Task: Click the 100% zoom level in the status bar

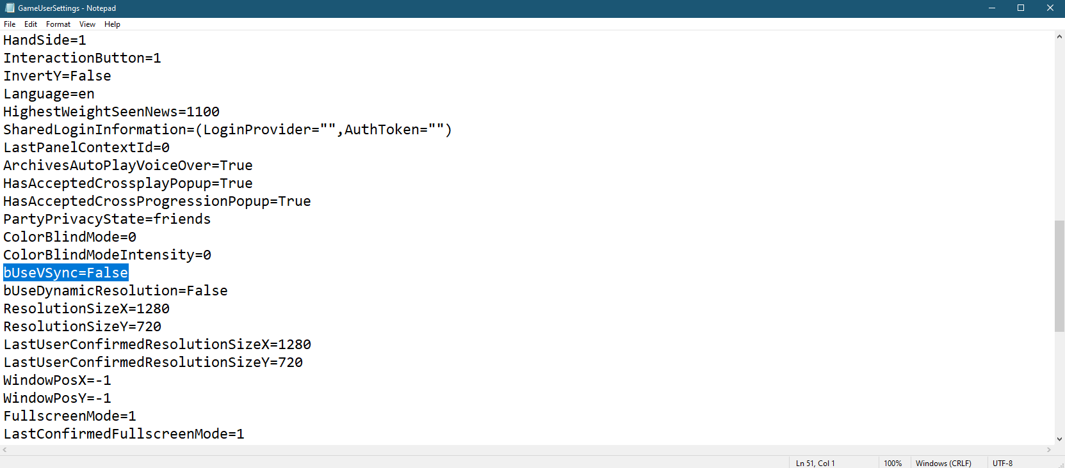Action: pyautogui.click(x=893, y=463)
